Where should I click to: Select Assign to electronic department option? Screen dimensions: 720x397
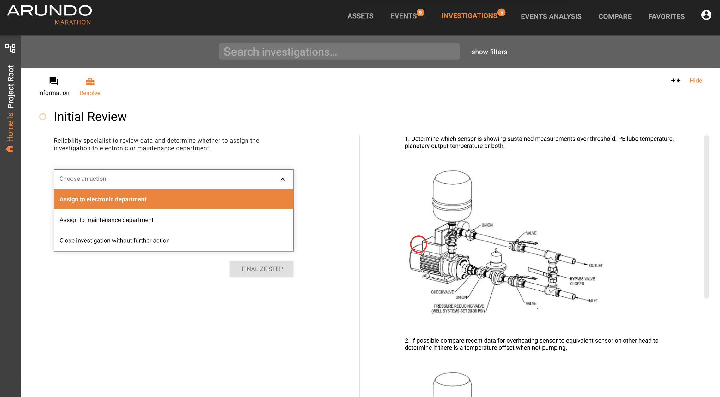point(173,199)
